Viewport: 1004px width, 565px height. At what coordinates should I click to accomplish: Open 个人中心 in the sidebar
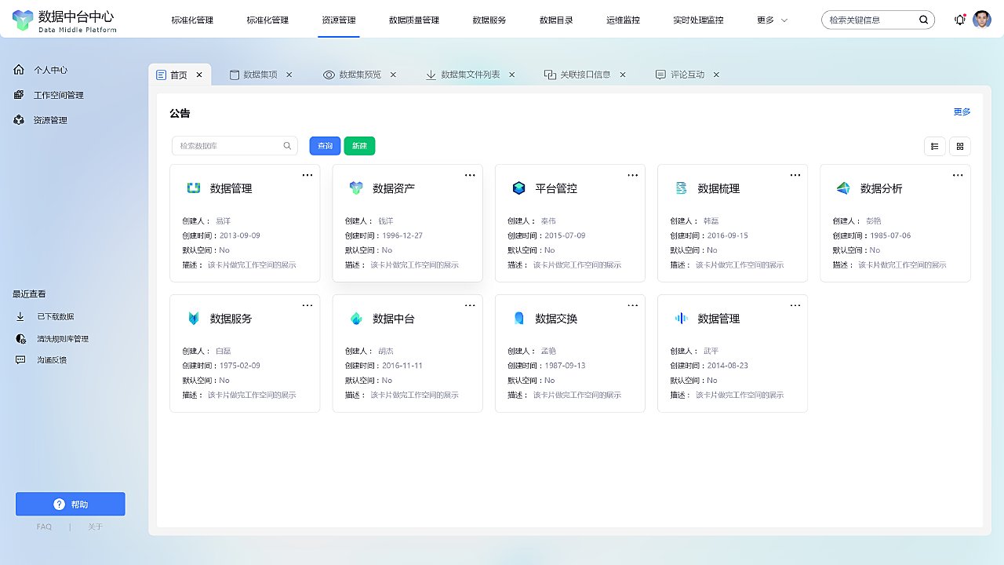tap(41, 70)
